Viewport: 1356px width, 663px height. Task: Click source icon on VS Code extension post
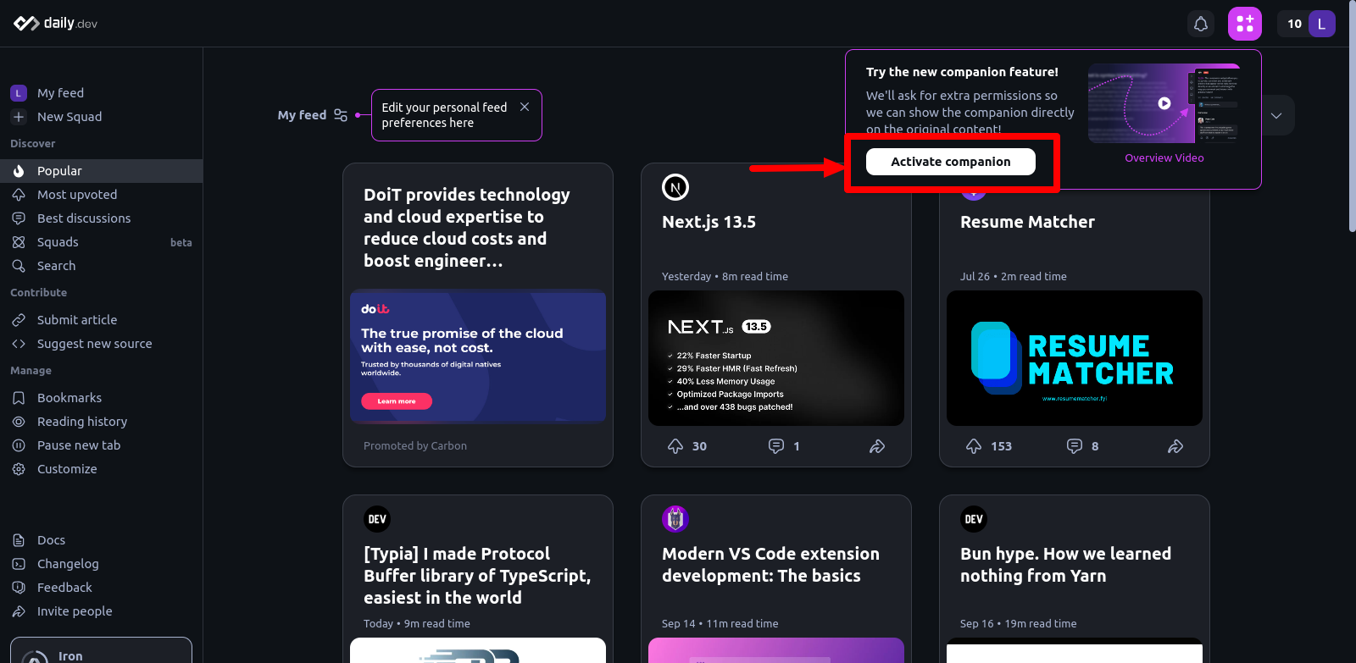(x=675, y=519)
